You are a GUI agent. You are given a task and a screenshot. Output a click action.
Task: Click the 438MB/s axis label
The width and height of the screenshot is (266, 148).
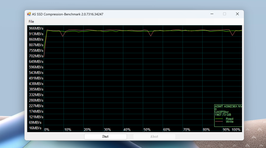click(36, 84)
